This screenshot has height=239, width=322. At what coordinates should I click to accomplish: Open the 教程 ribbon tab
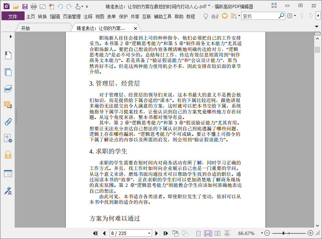(191, 17)
